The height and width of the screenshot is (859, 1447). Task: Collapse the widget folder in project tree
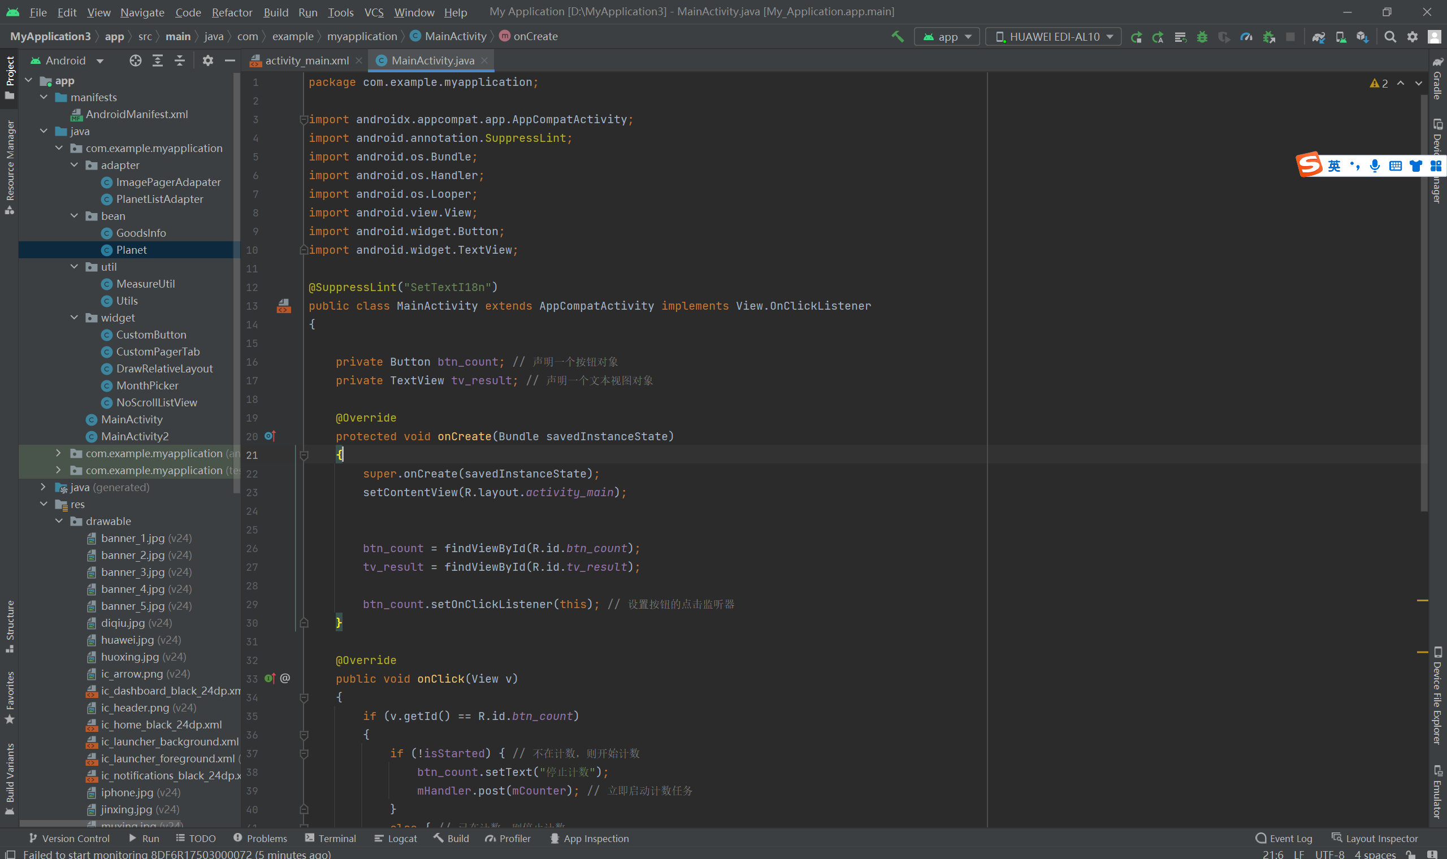click(x=74, y=318)
